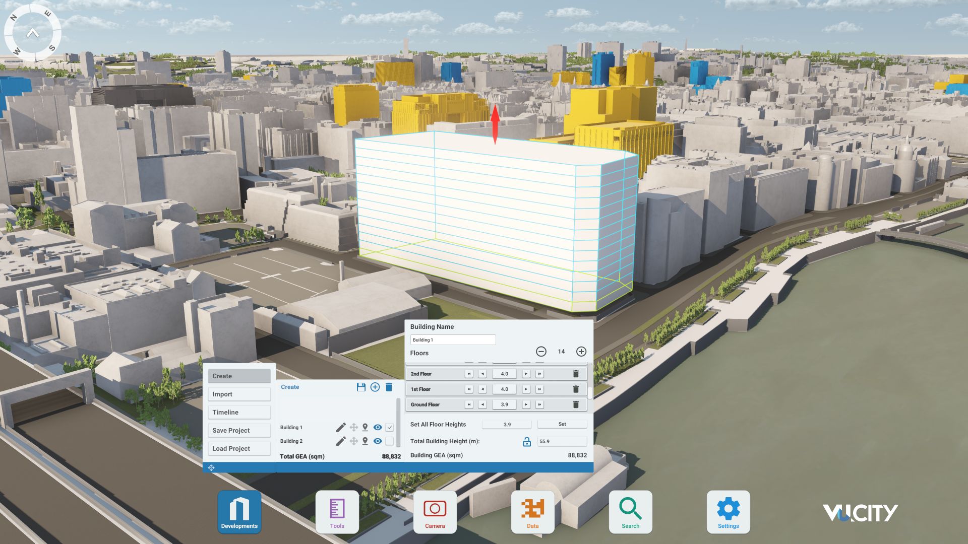
Task: Delete the Ground Floor with trash icon
Action: [576, 404]
